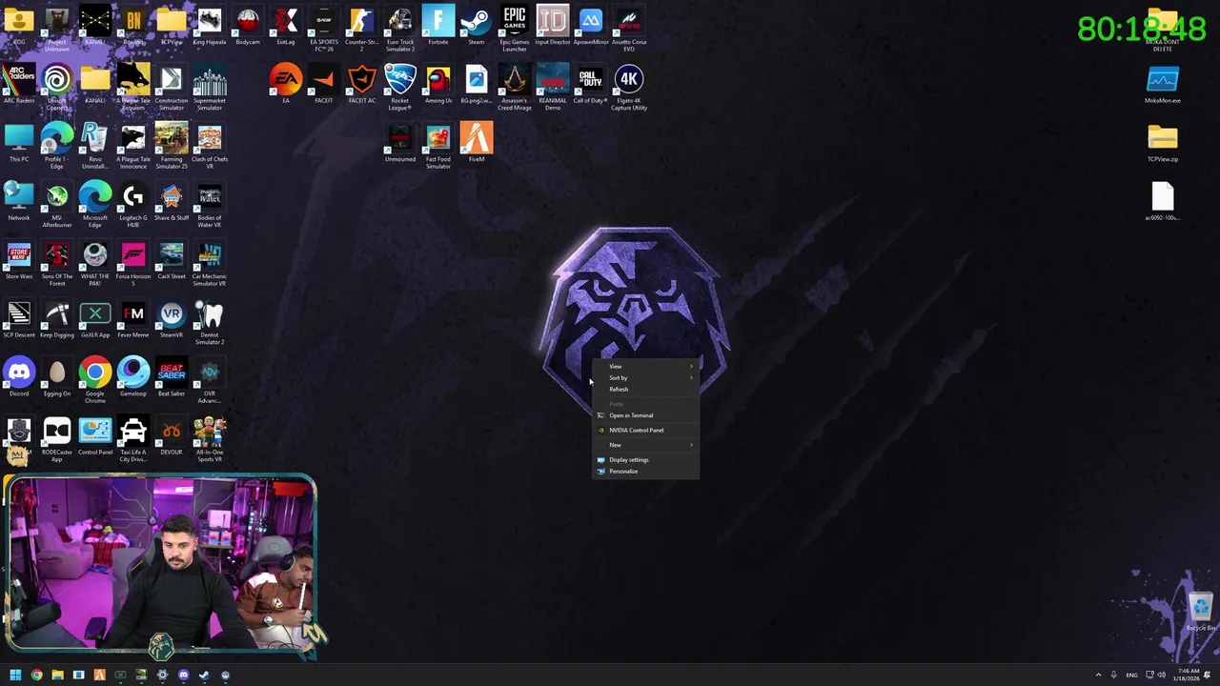This screenshot has width=1220, height=686.
Task: Open the Recycle Bin
Action: pyautogui.click(x=1200, y=612)
